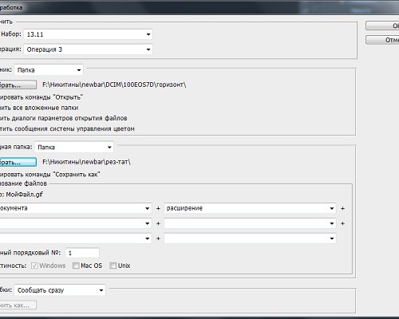
Task: Click the starting serial number field
Action: click(x=82, y=253)
